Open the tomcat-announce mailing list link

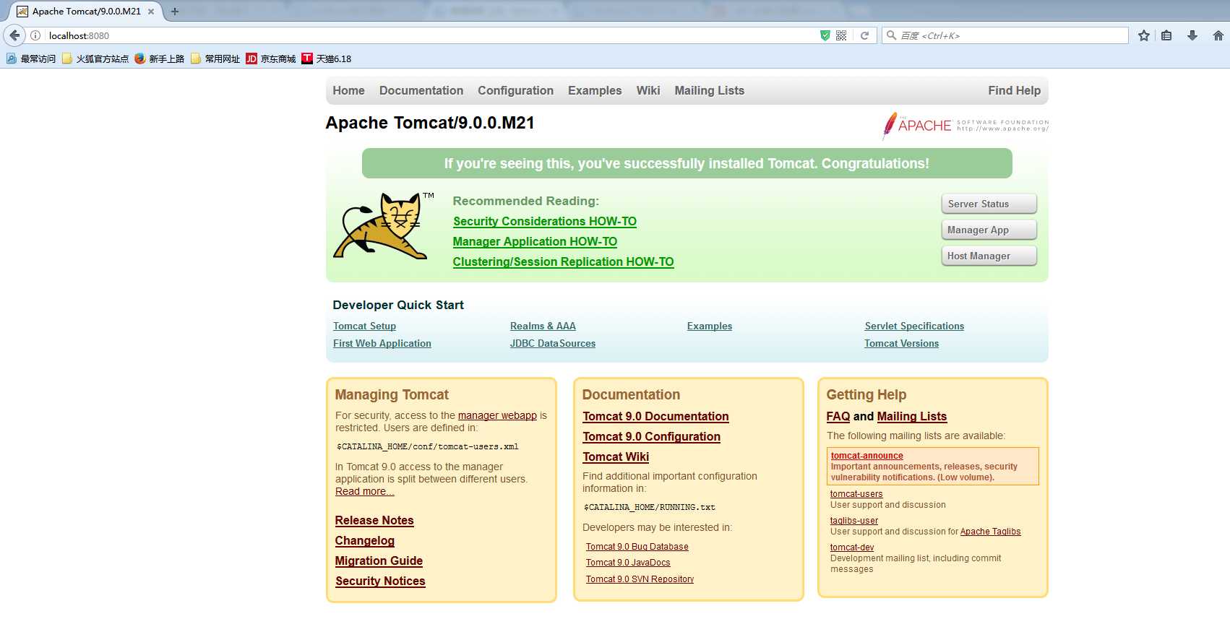point(867,456)
